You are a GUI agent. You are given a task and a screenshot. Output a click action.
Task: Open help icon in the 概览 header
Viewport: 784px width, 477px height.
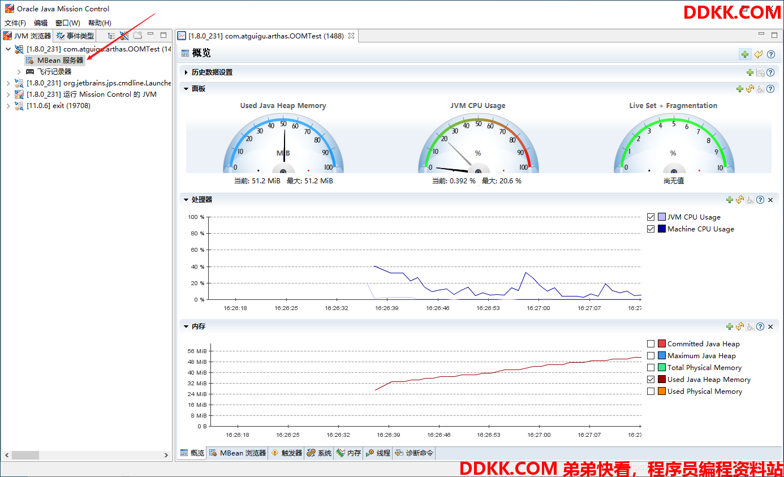(x=770, y=54)
